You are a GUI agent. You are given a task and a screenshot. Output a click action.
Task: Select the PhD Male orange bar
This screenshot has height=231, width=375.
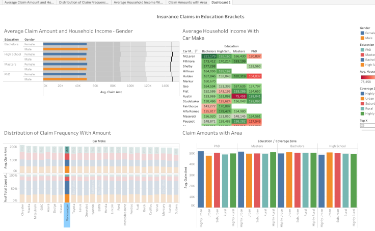tap(66, 79)
